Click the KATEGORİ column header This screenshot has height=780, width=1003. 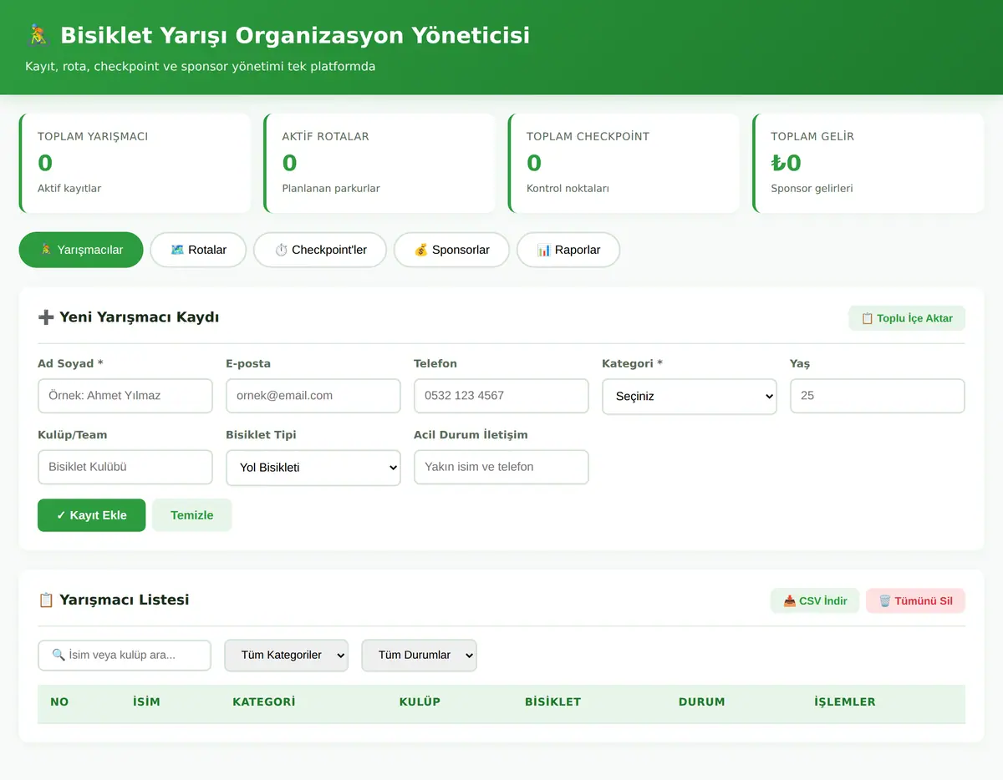[x=264, y=701]
